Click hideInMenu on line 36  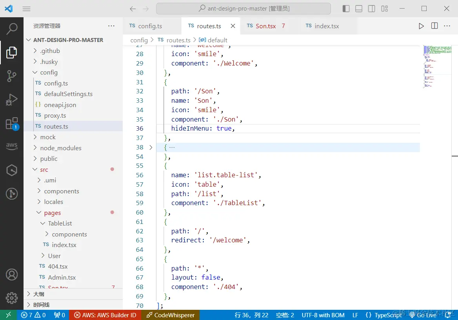[190, 128]
